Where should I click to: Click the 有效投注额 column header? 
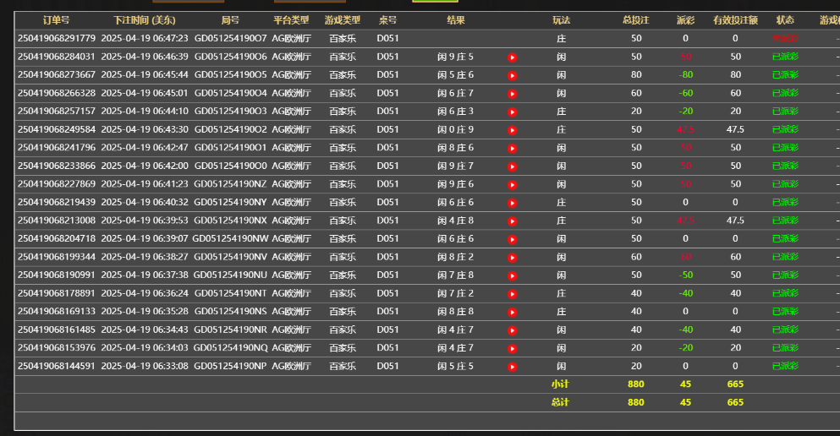click(x=735, y=20)
